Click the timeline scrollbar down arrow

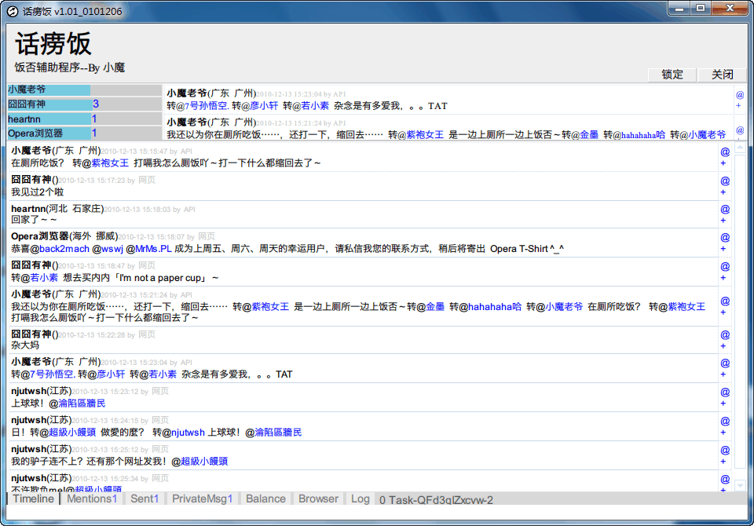click(740, 485)
